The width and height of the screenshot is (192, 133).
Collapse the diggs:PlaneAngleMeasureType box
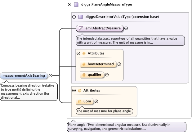coord(69,5)
